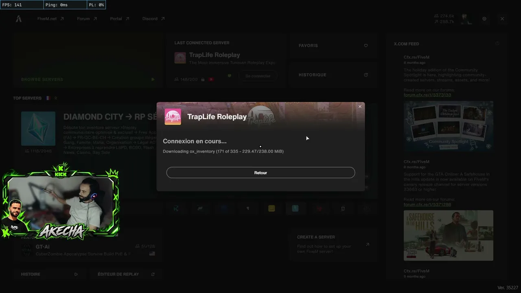The width and height of the screenshot is (521, 293).
Task: Open the Portal link in the top bar
Action: (x=120, y=19)
